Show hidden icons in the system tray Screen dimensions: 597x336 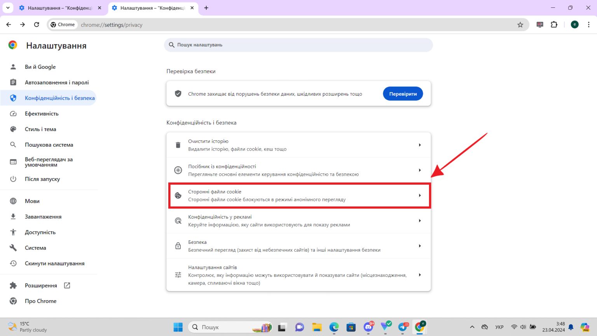472,327
